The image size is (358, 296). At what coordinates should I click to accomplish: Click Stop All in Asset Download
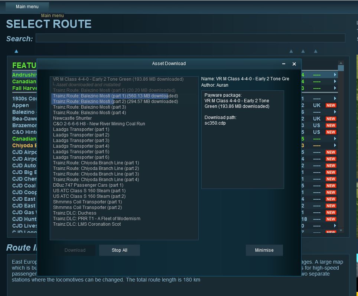(x=120, y=250)
